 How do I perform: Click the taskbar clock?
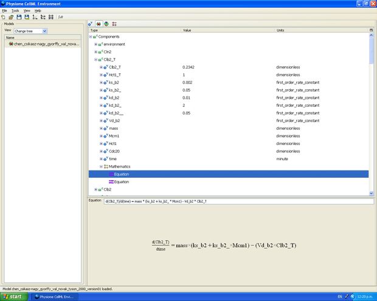[x=365, y=297]
